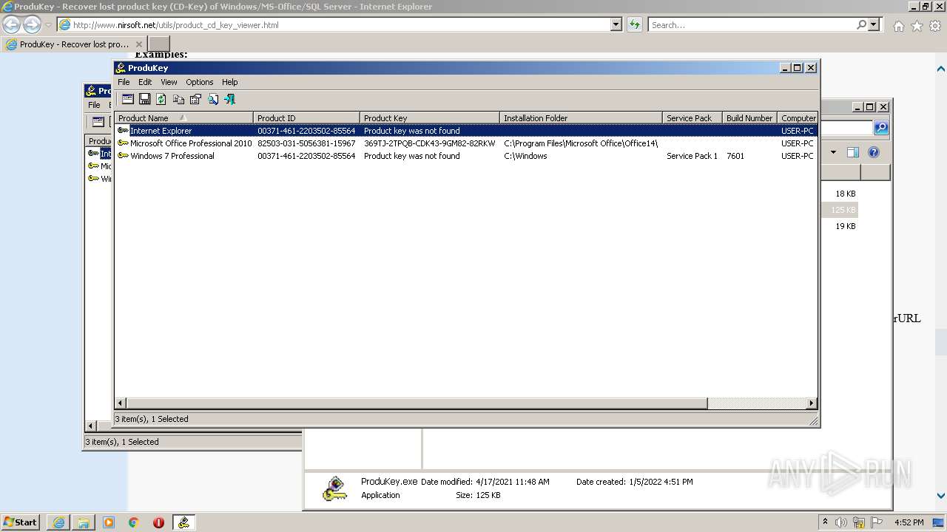Click the key icon beside Microsoft Office Professional 2010
The image size is (947, 532).
(123, 143)
